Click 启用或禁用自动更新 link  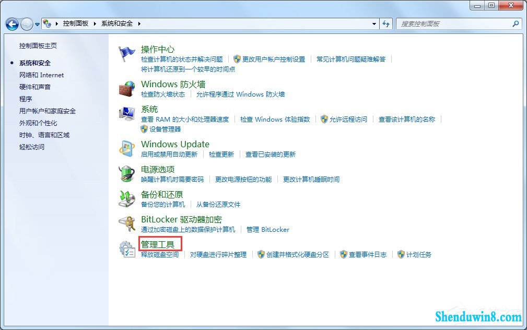point(169,154)
